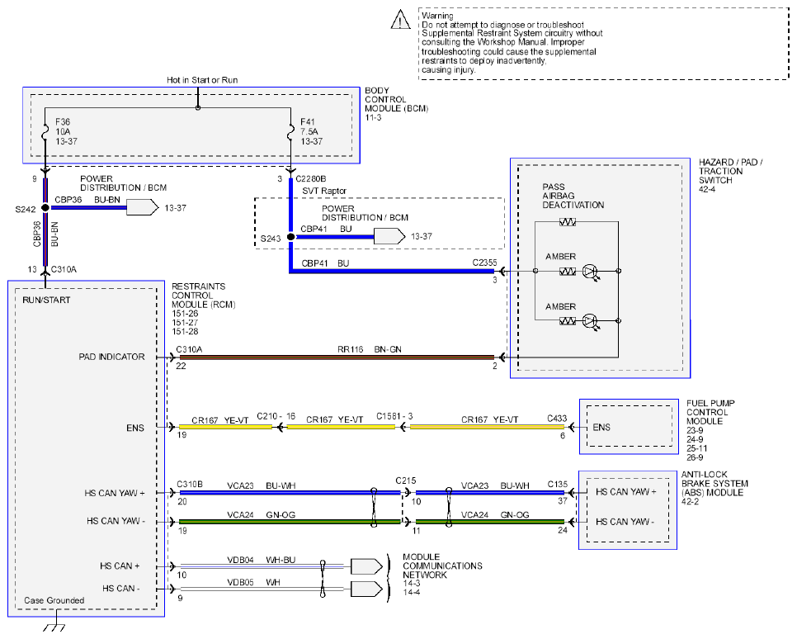Select the RR116 BN-GN wire label

pyautogui.click(x=370, y=349)
